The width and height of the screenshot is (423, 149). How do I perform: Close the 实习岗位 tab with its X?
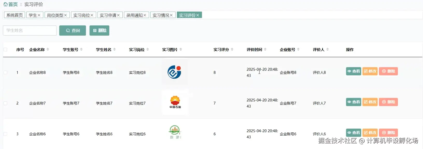pos(92,15)
